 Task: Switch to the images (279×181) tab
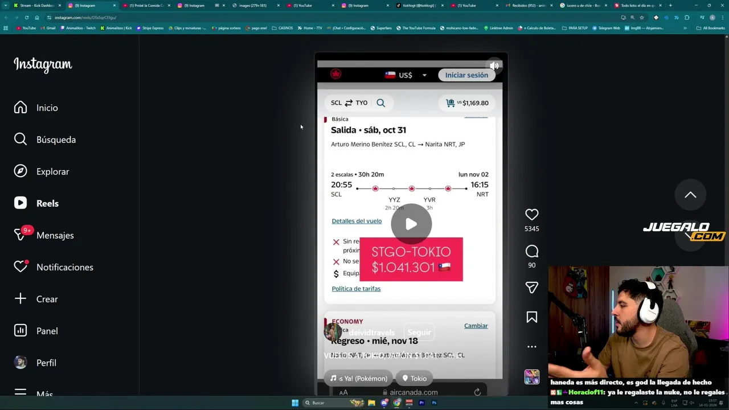[x=256, y=5]
